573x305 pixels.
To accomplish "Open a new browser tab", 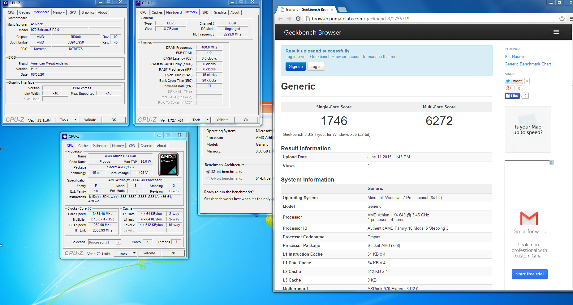I will (342, 10).
